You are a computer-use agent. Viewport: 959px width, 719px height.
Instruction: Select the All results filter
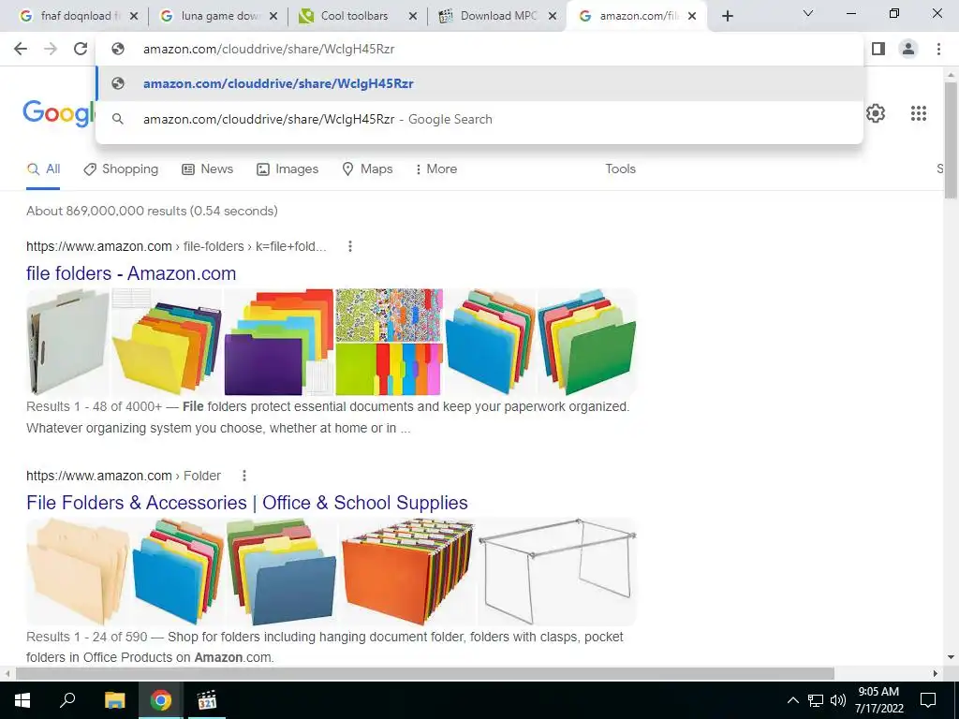click(x=43, y=169)
